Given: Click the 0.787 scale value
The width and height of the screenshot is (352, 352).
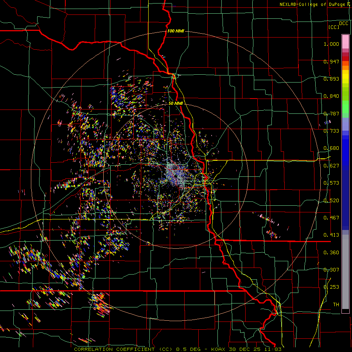Looking at the screenshot, I should tap(331, 113).
